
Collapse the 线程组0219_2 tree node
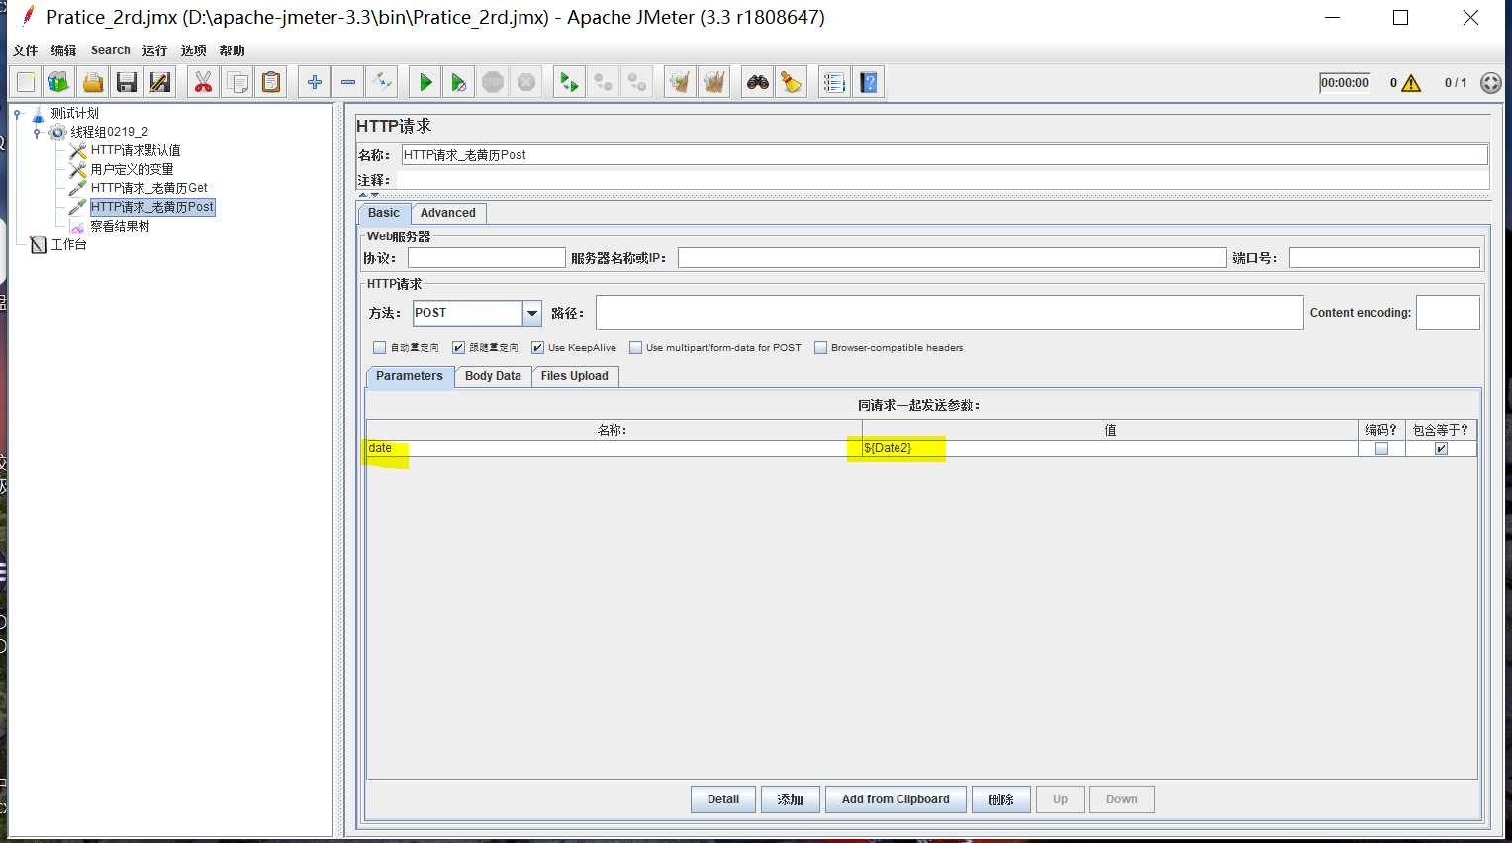(37, 132)
